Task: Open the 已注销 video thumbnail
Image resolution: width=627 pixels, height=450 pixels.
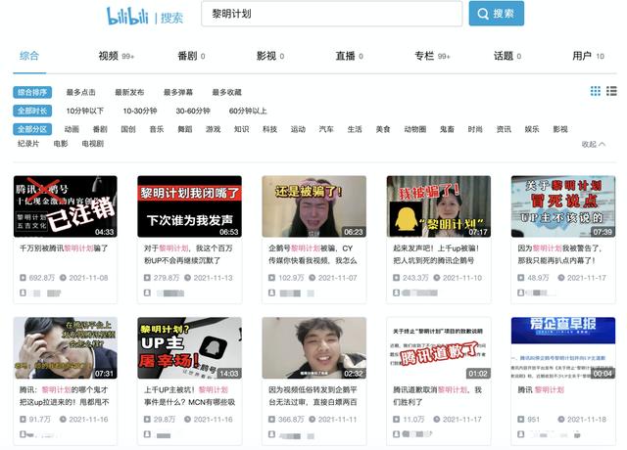Action: [66, 206]
